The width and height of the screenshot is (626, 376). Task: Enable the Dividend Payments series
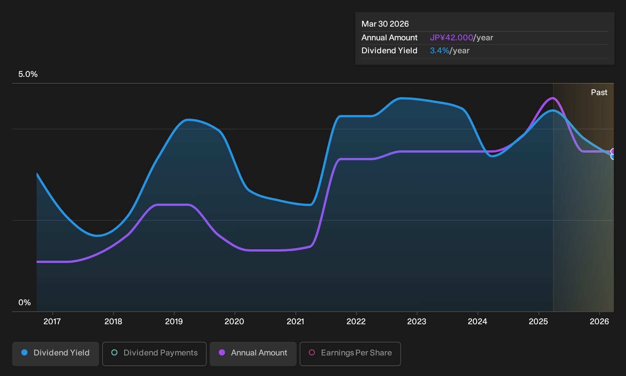(x=154, y=354)
